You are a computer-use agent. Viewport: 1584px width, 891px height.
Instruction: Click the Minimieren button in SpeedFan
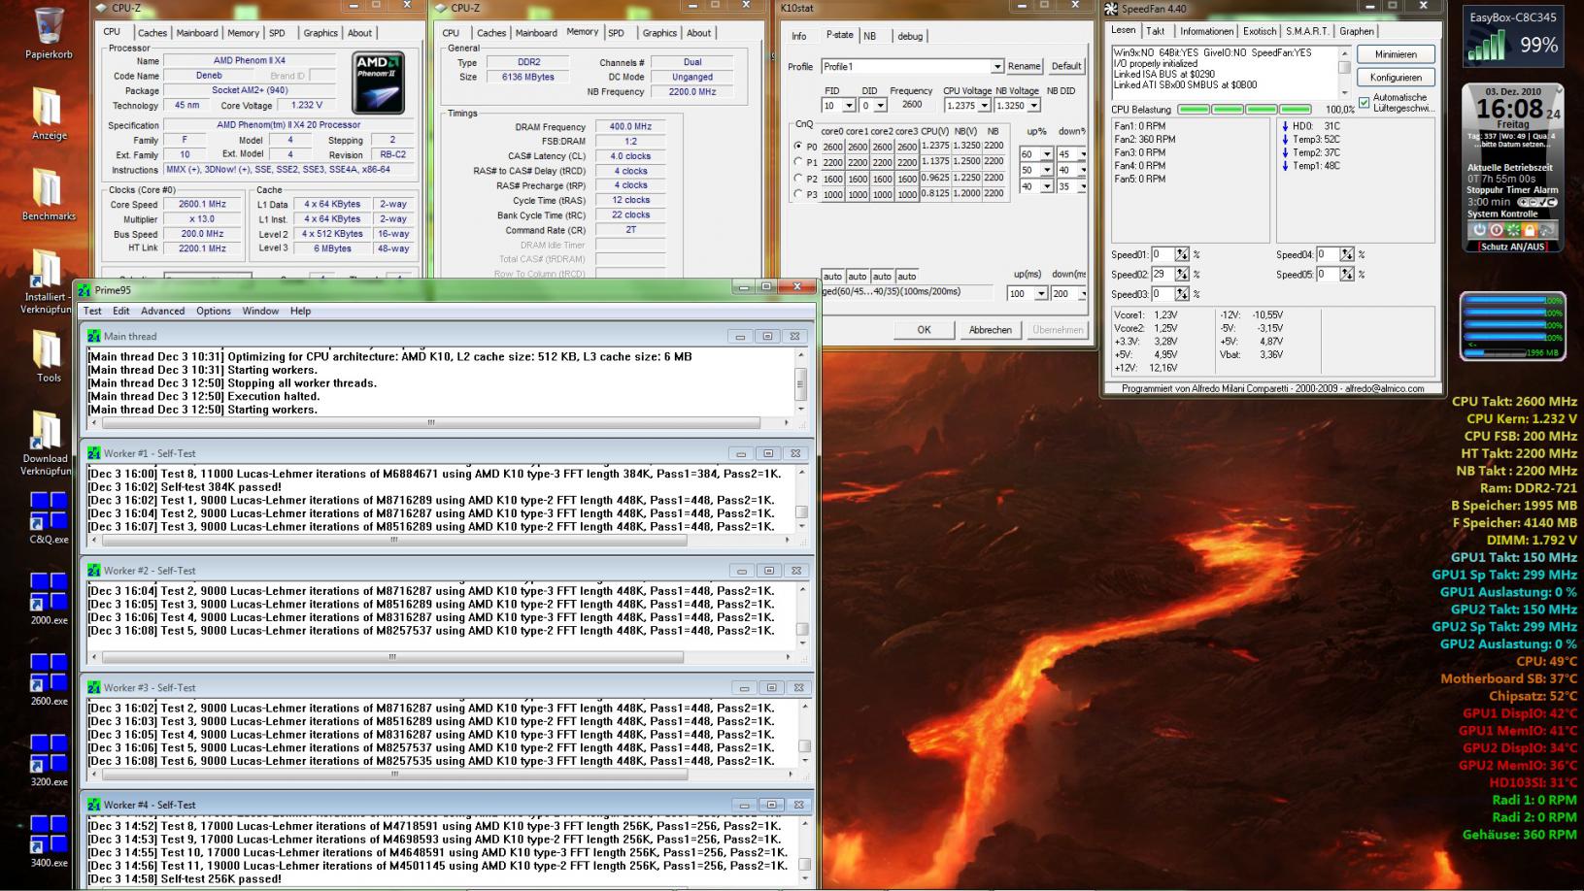coord(1396,54)
